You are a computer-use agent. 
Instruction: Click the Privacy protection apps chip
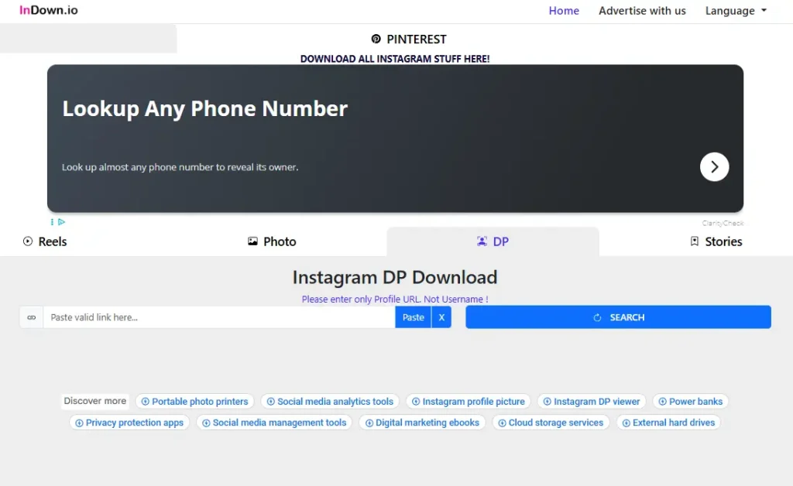click(129, 423)
